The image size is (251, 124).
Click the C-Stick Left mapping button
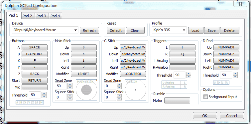tap(133, 61)
